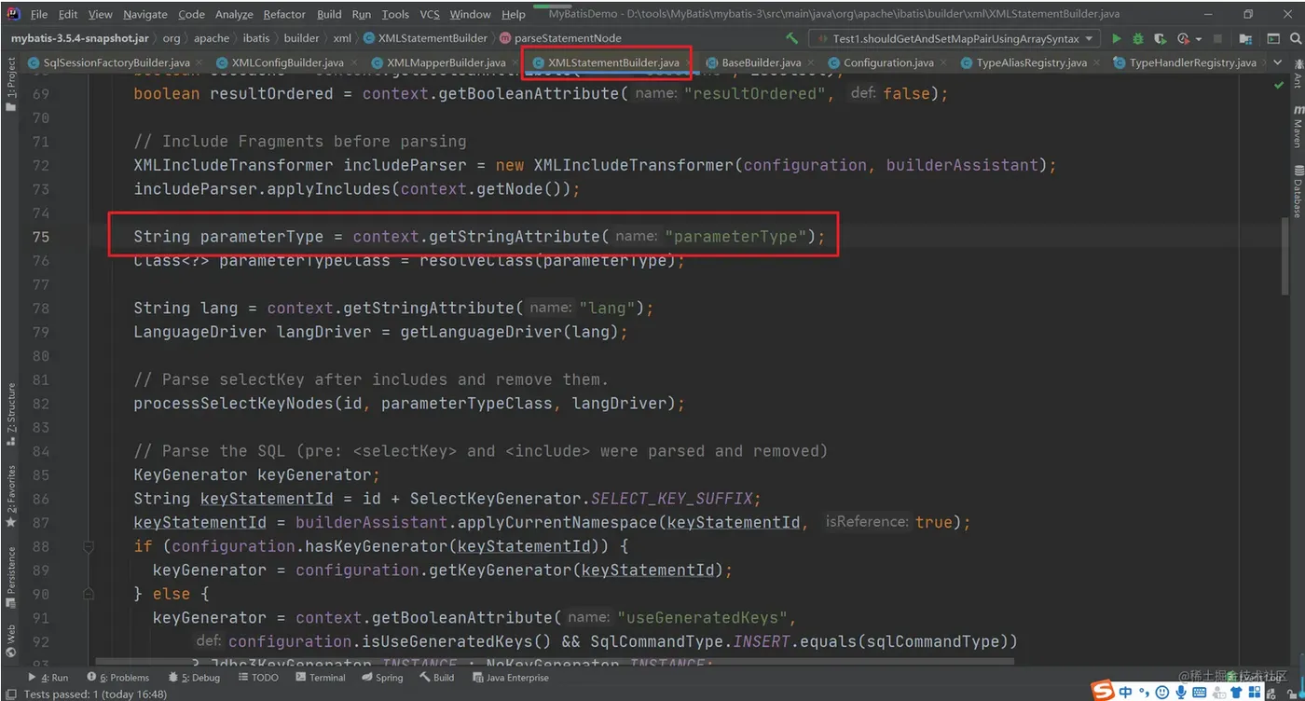
Task: Click the ibatis breadcrumb
Action: click(x=255, y=38)
